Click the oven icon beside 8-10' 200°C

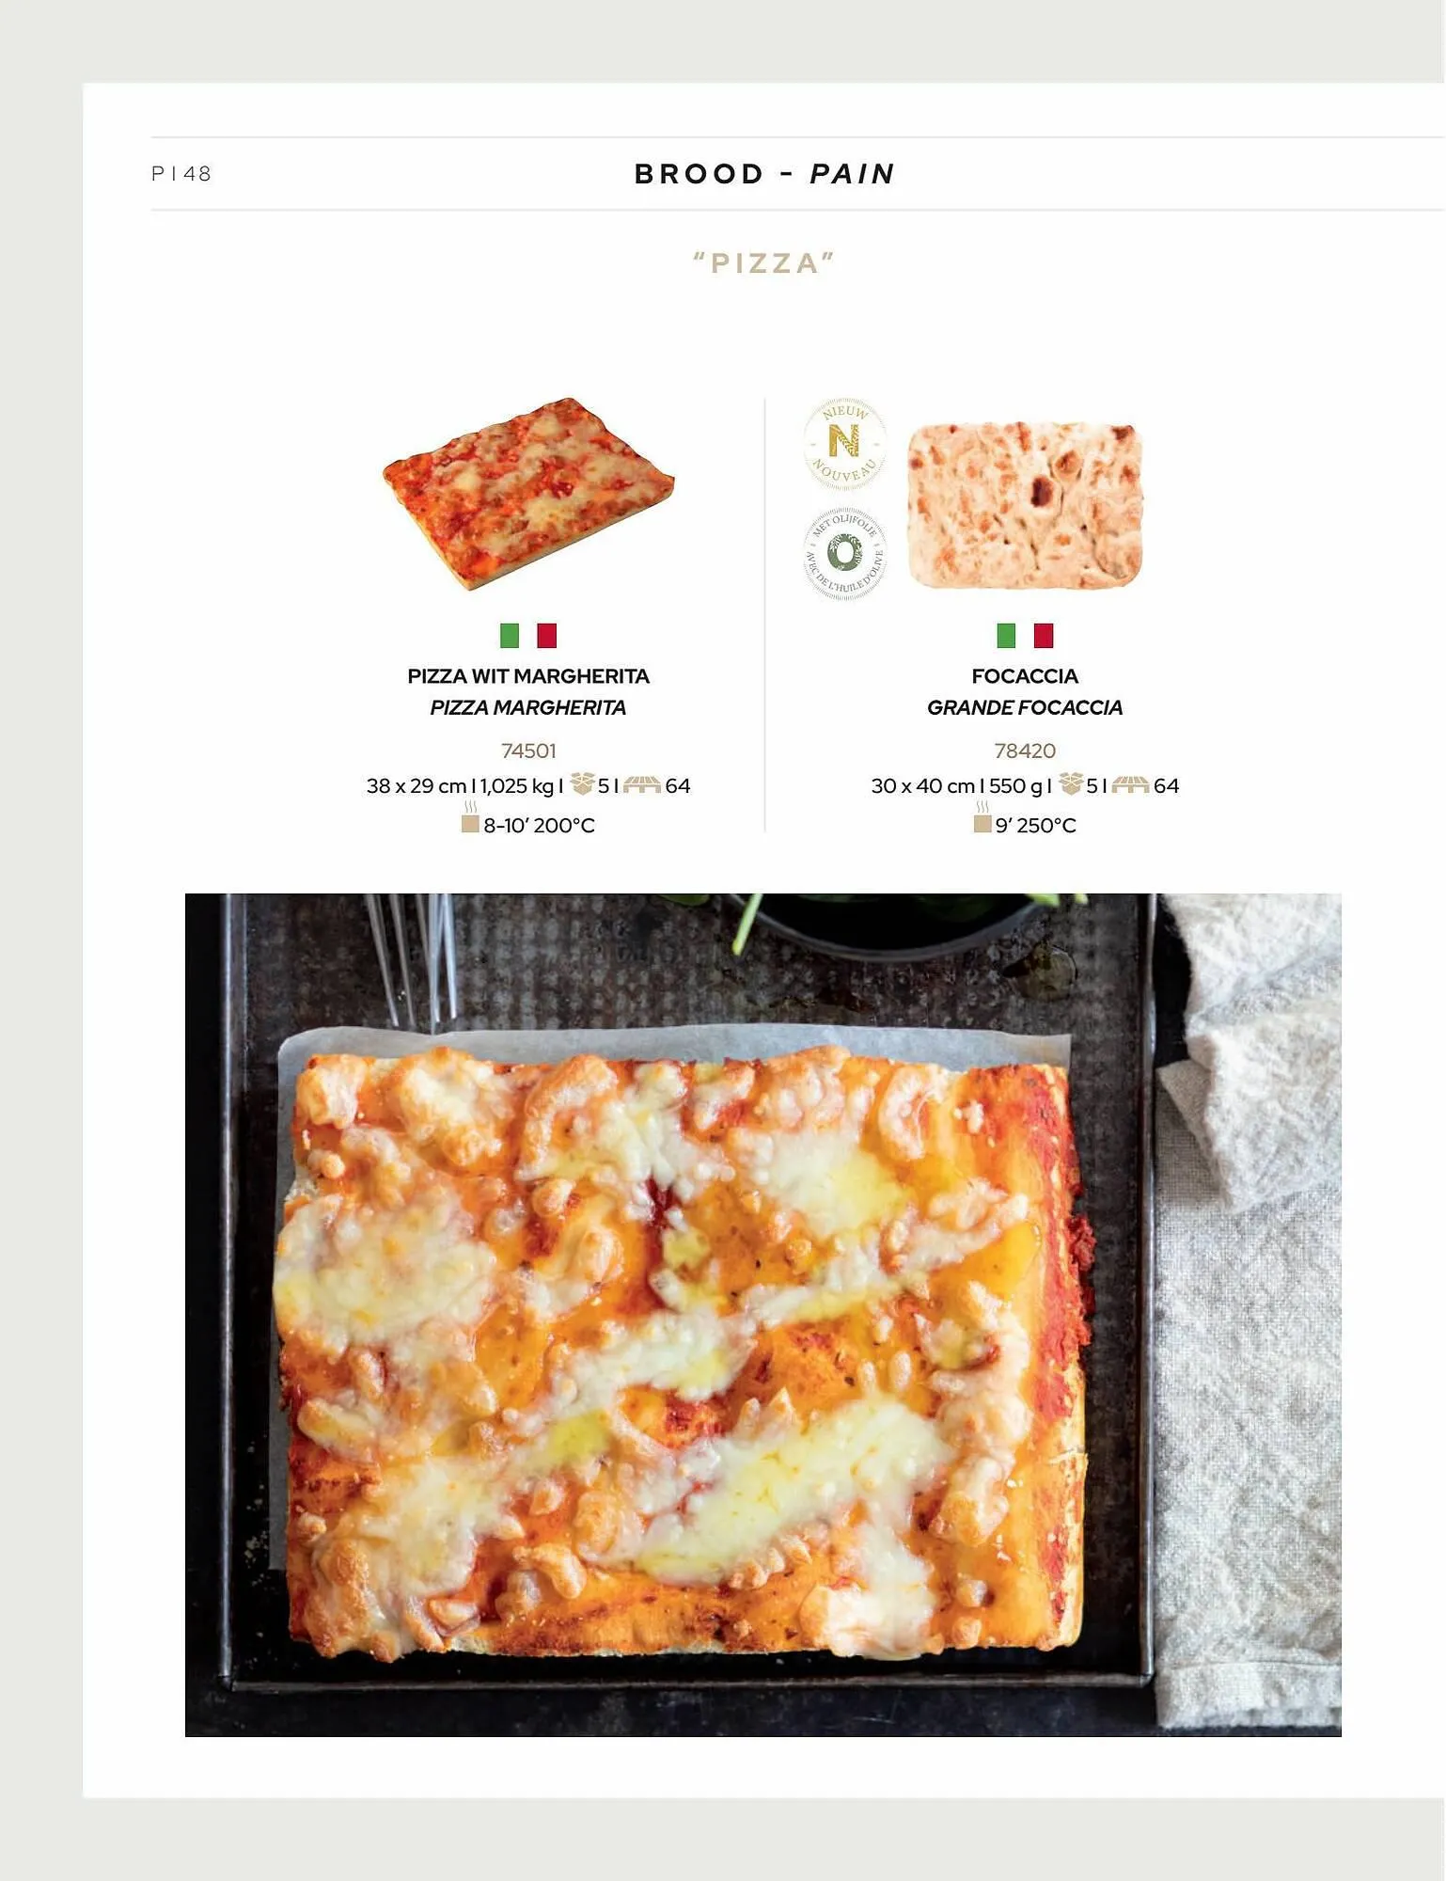470,818
